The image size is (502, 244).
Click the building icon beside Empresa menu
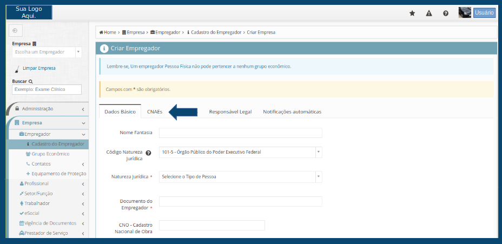pos(17,123)
